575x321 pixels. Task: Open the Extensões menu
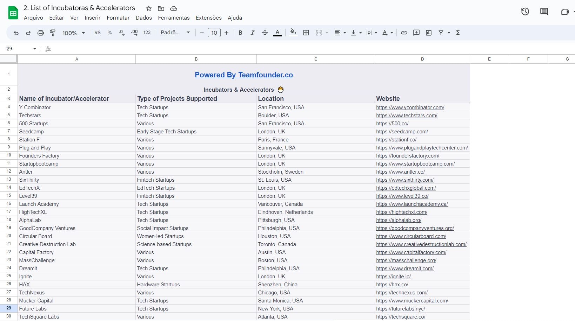[x=209, y=18]
